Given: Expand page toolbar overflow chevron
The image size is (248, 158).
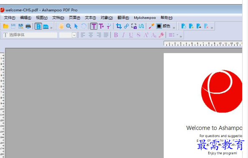Looking at the screenshot, I should point(212,28).
